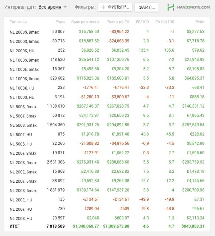Sort by 'Выиграл всего' column header
The height and width of the screenshot is (236, 215).
pyautogui.click(x=85, y=22)
